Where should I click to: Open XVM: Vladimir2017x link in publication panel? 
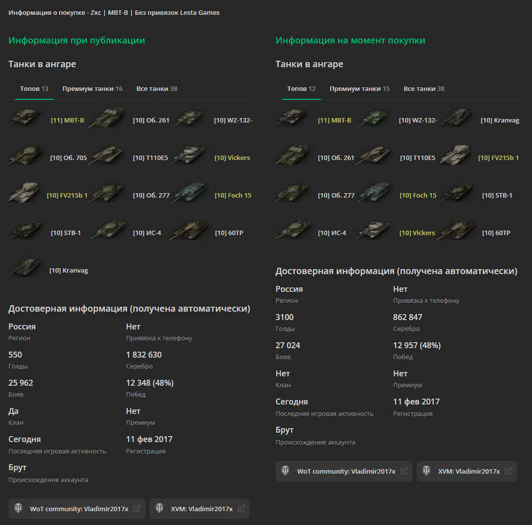[x=199, y=509]
